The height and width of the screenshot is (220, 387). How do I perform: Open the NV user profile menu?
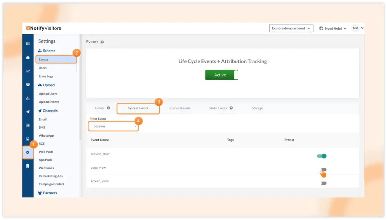[358, 28]
